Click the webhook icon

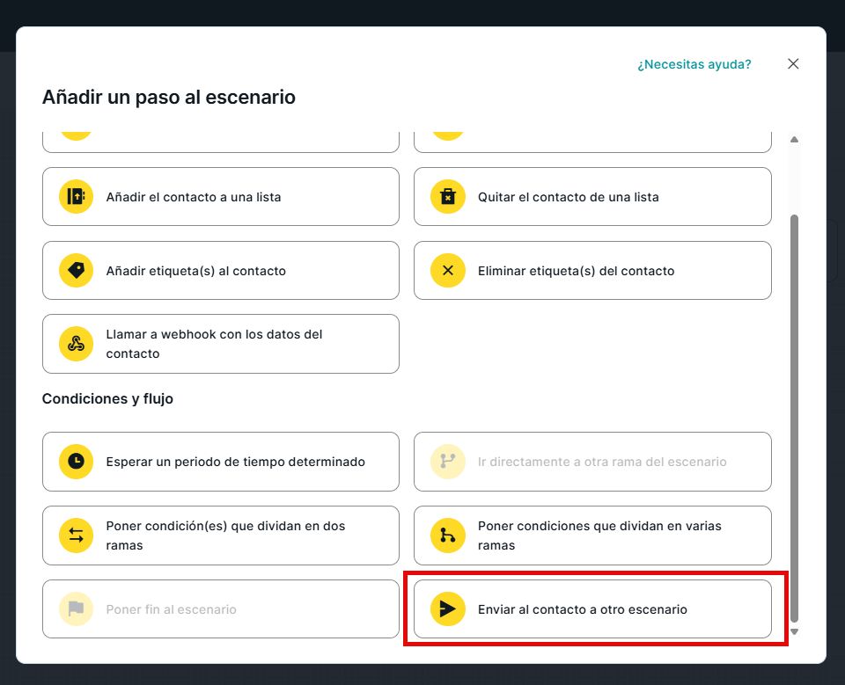click(x=76, y=344)
